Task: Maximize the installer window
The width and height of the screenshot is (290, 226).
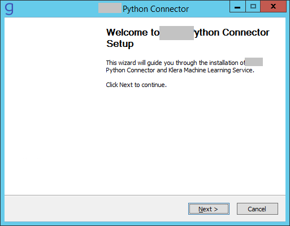Action: tap(253, 7)
